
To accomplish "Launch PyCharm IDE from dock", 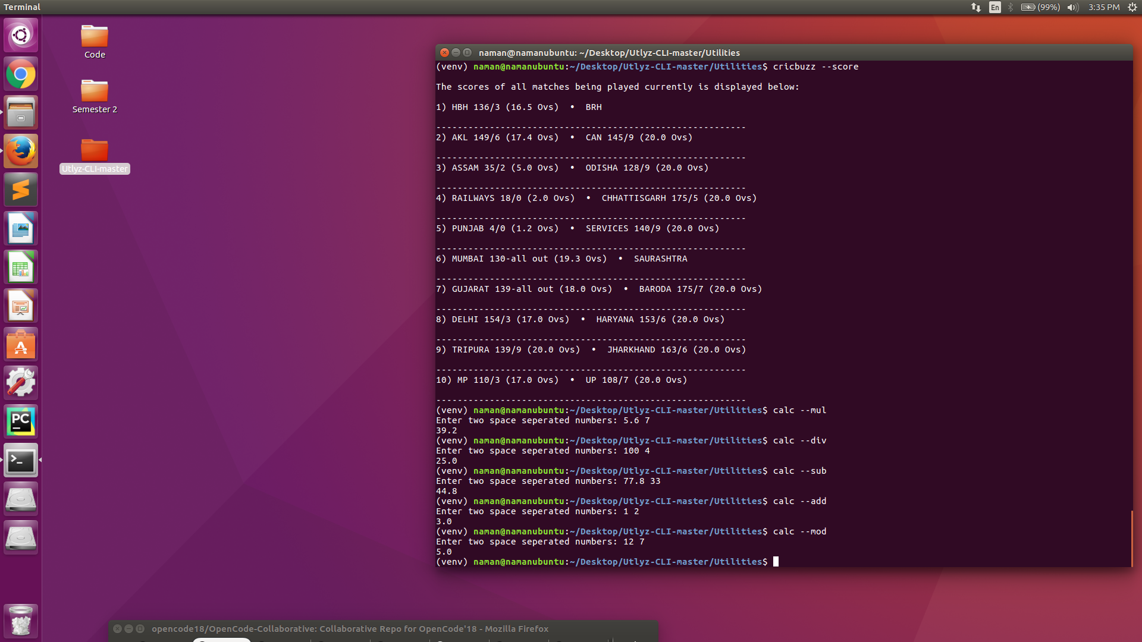I will pos(21,421).
